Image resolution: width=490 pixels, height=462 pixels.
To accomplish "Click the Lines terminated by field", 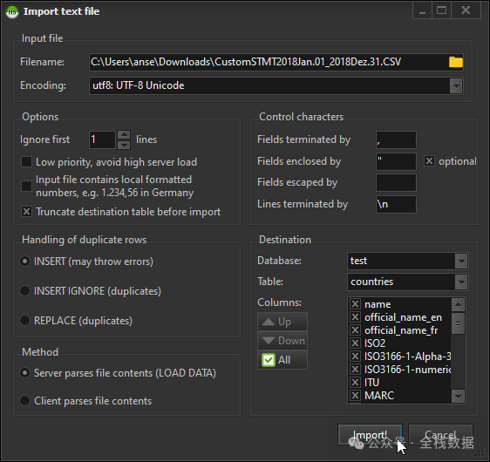I will click(x=396, y=204).
